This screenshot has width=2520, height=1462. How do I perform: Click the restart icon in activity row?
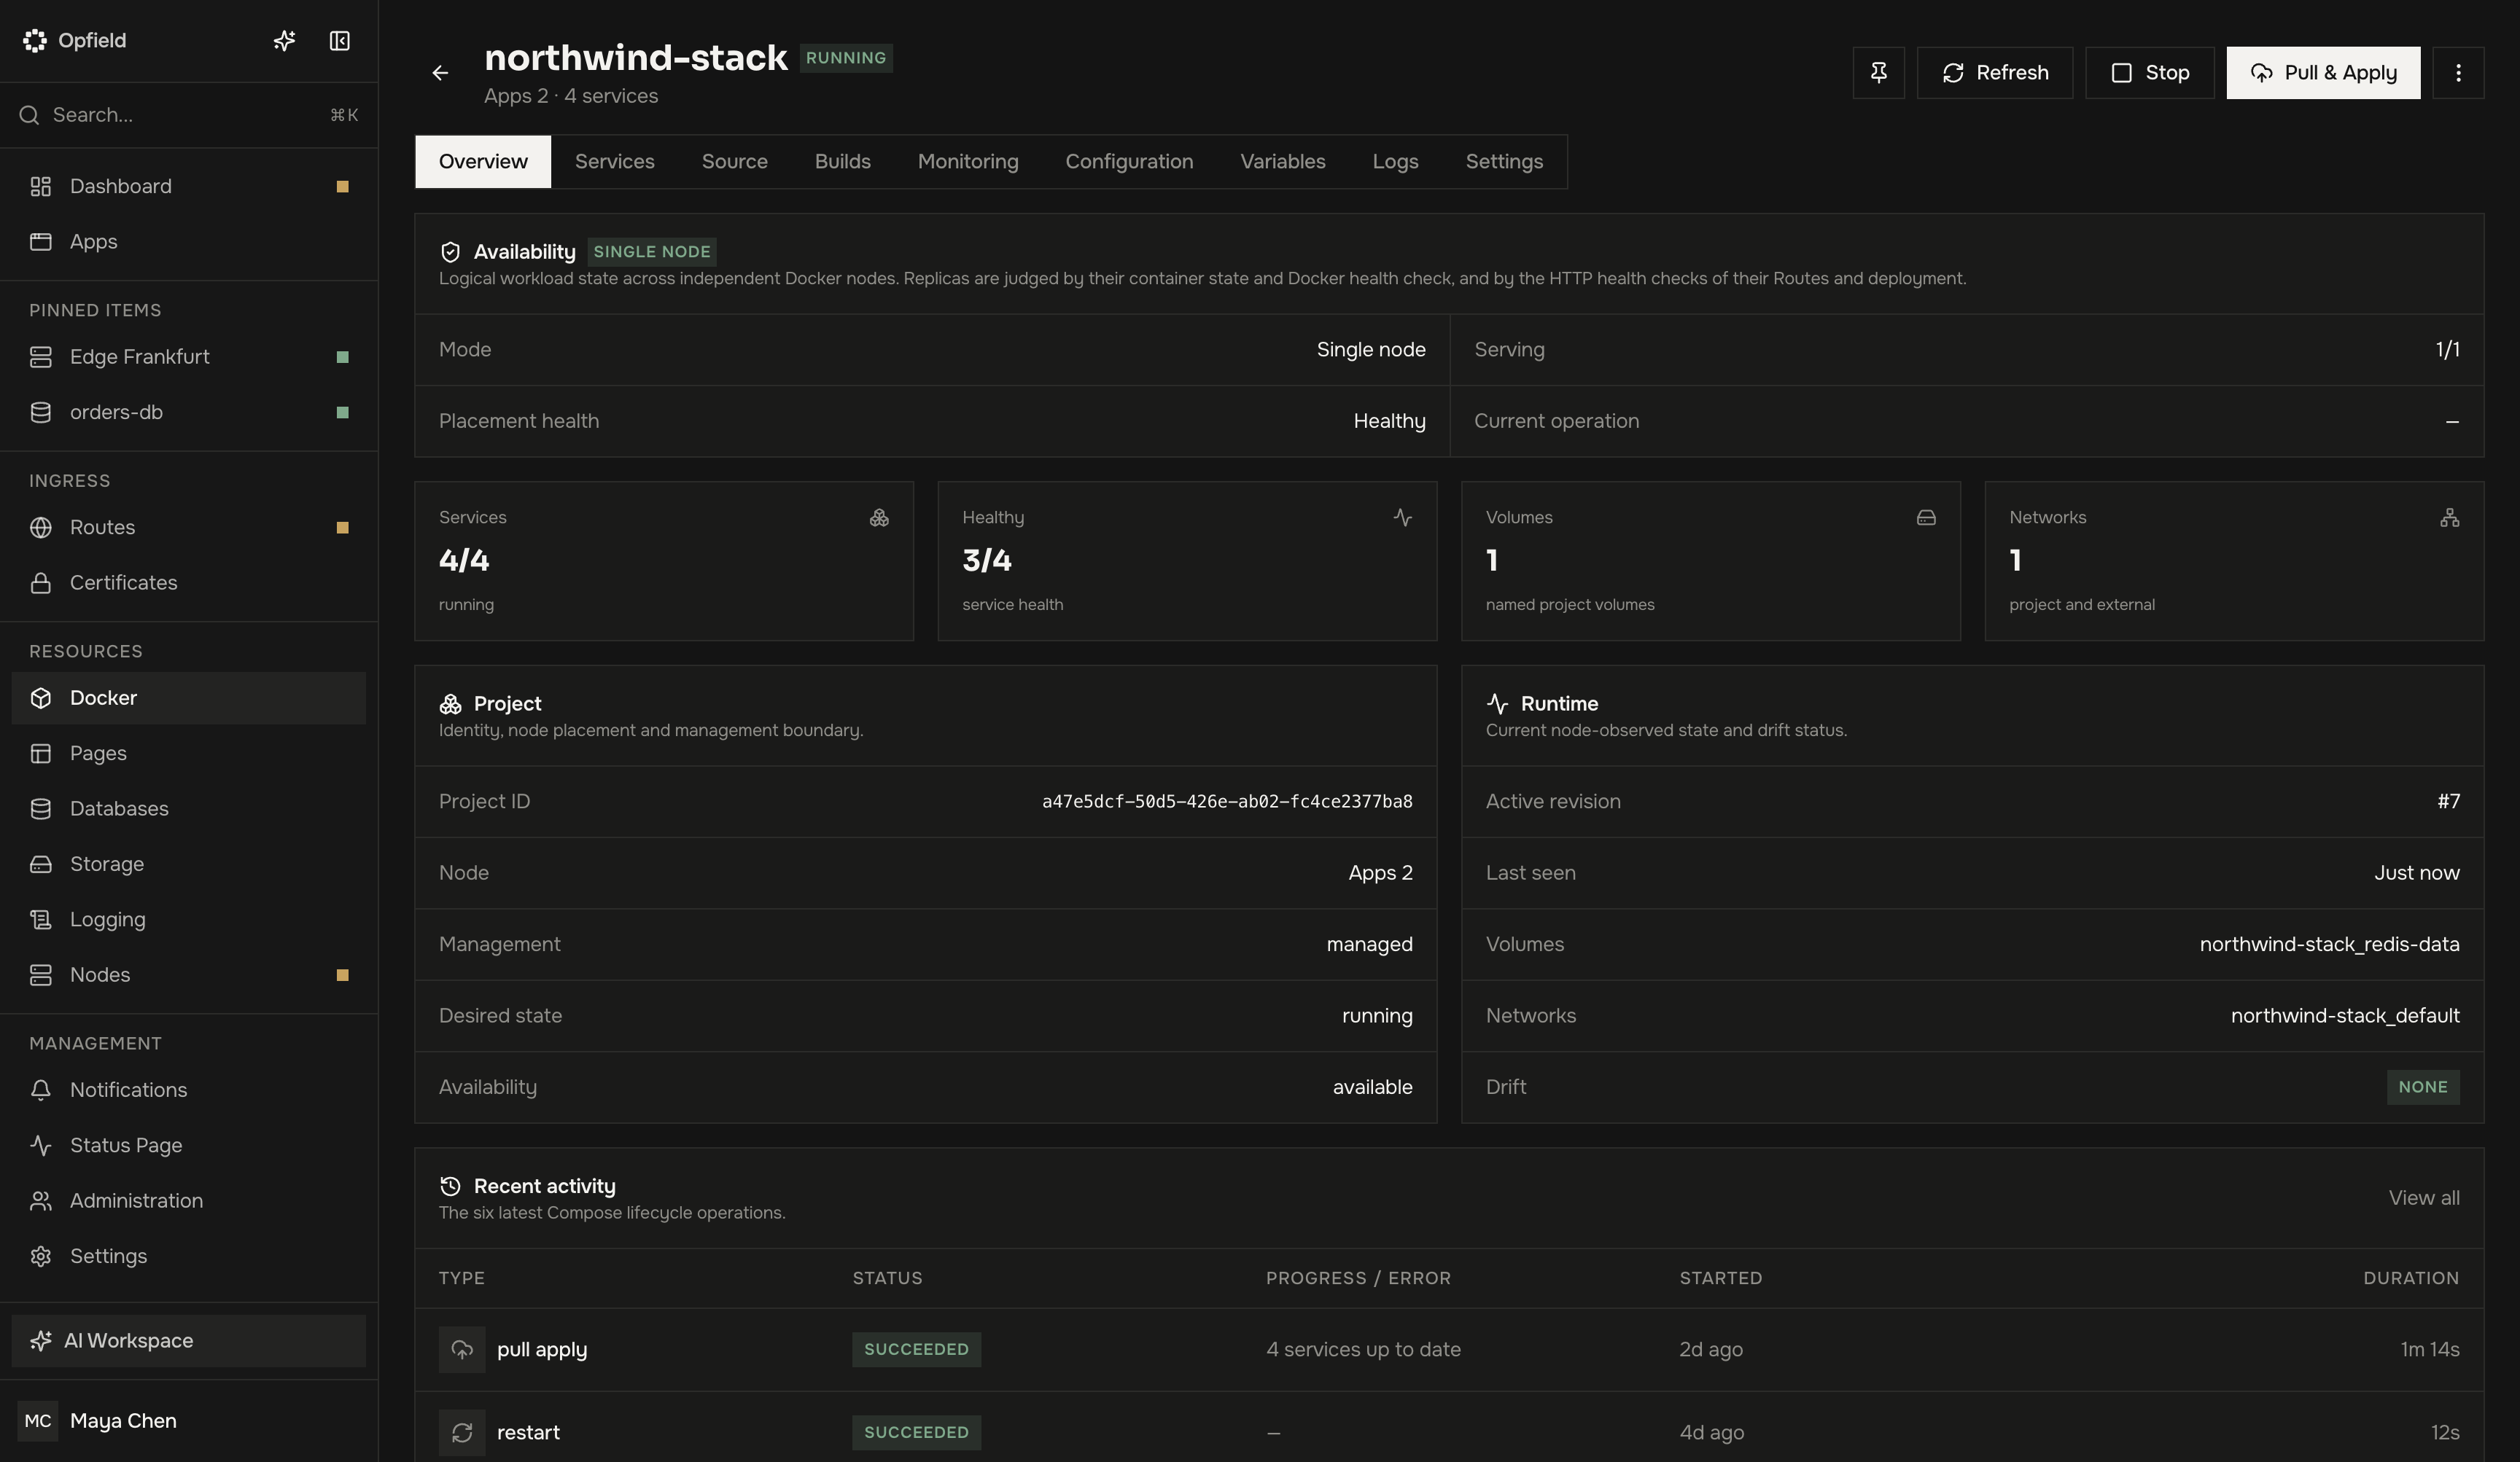tap(462, 1433)
